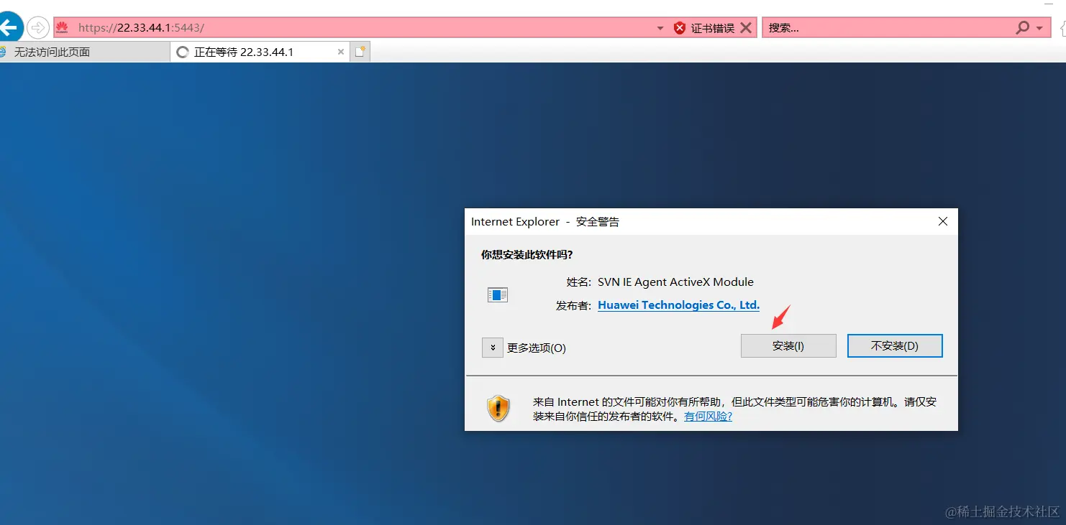
Task: Stop page loading with the X button
Action: pyautogui.click(x=746, y=28)
